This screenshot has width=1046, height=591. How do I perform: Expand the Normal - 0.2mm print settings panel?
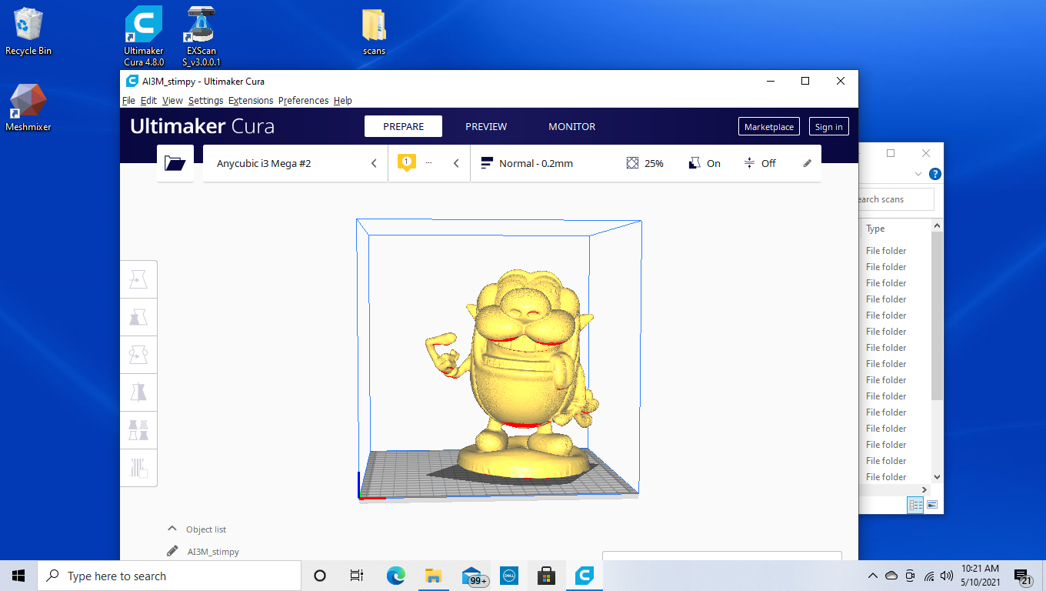click(x=645, y=163)
